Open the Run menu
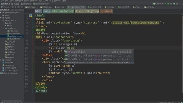This screenshot has width=183, height=103. 40,1
